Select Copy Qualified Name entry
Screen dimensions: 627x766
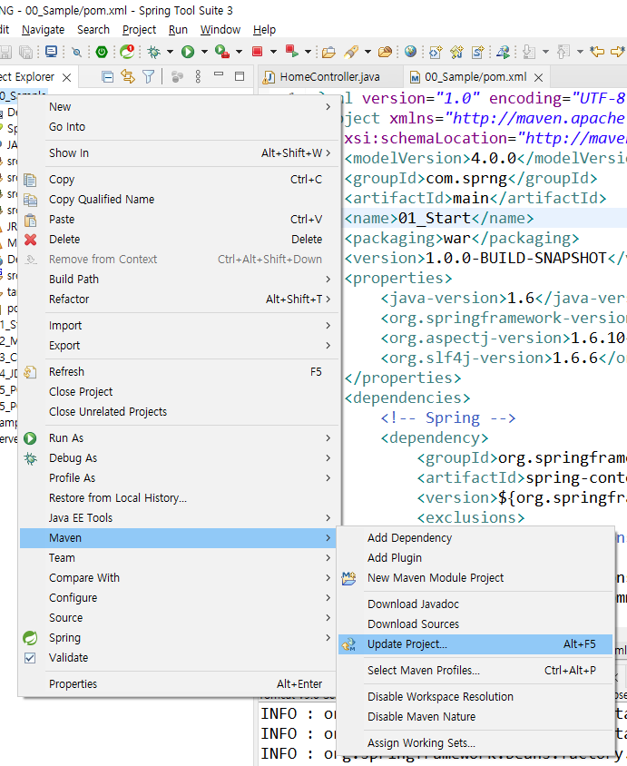(x=180, y=200)
